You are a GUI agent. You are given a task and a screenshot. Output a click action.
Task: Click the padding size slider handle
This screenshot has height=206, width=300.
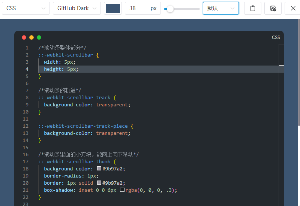pos(170,9)
